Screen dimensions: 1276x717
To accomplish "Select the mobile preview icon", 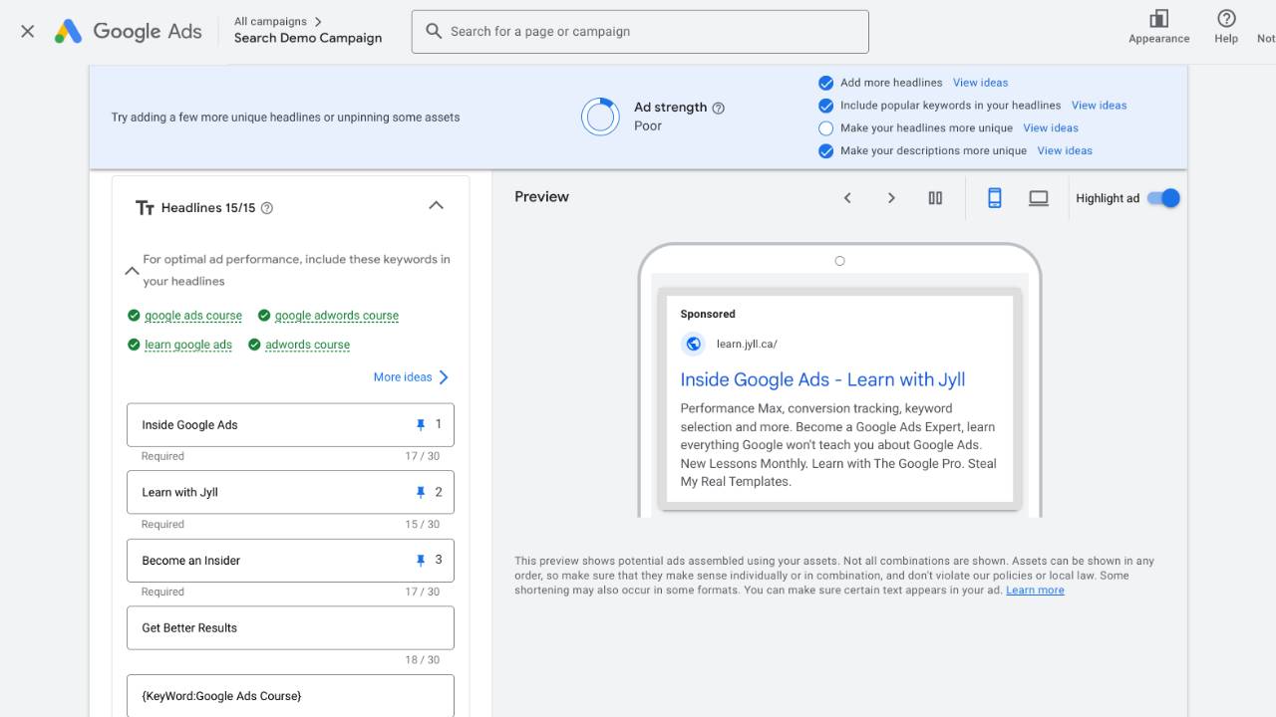I will tap(994, 197).
